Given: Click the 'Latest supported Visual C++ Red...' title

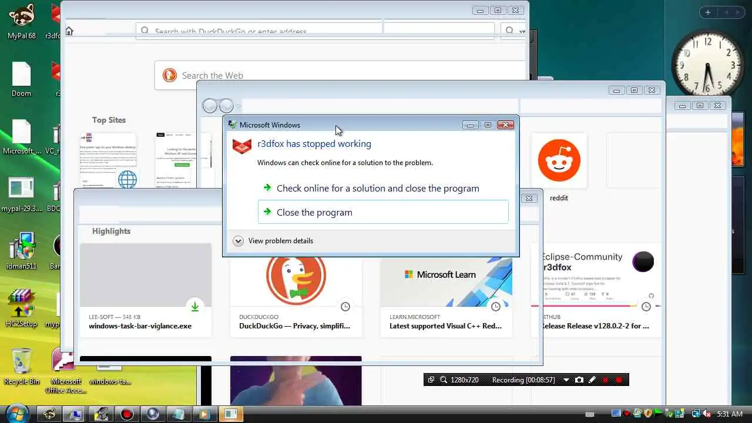Looking at the screenshot, I should [445, 326].
